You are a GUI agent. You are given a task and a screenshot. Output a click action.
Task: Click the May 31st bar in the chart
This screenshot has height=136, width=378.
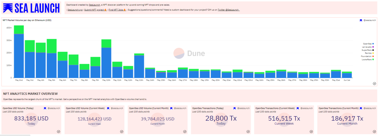(x=336, y=74)
